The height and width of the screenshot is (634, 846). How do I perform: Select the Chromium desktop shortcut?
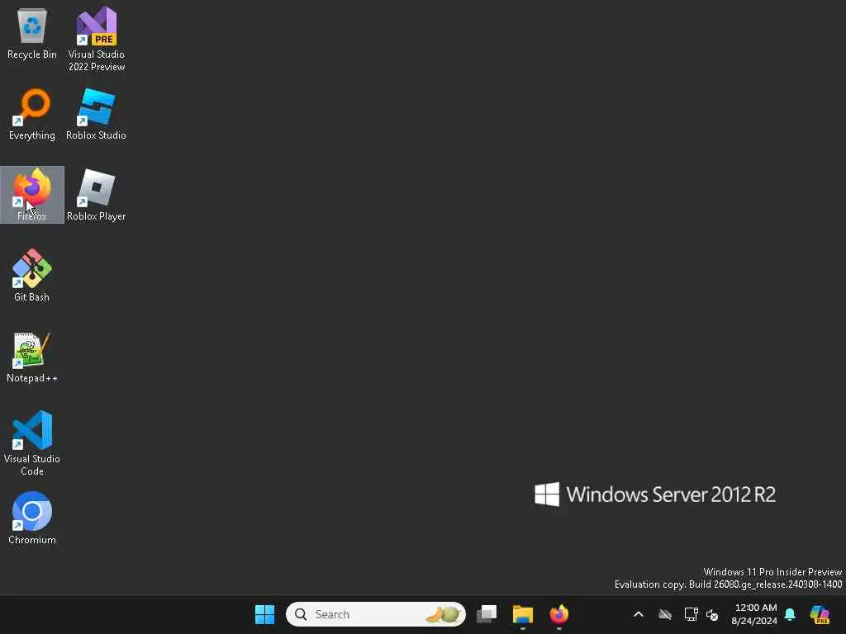pyautogui.click(x=32, y=518)
